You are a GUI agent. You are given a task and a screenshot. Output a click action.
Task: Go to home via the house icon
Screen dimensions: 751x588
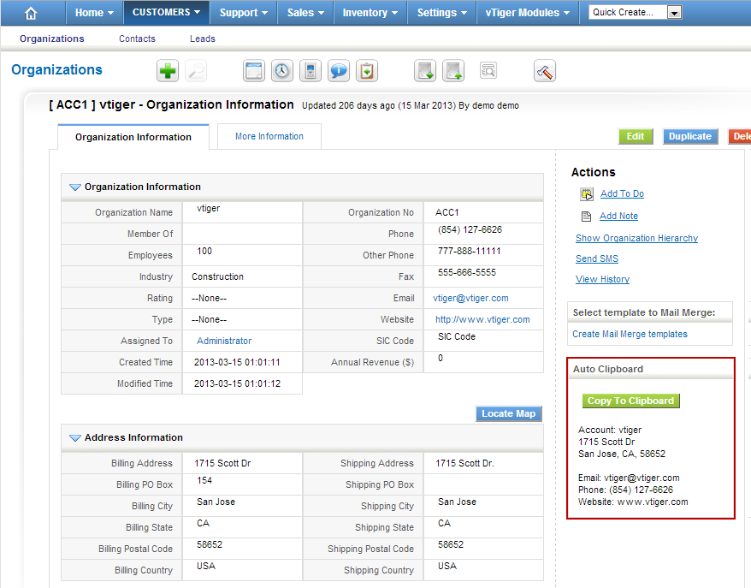point(31,13)
